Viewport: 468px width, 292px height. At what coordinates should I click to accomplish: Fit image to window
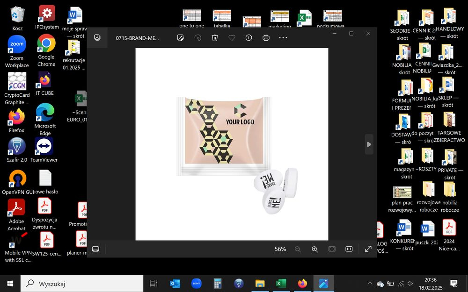point(332,249)
